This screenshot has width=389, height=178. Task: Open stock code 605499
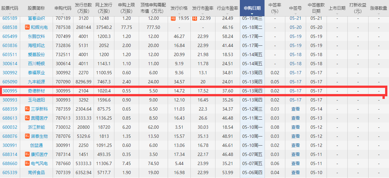pyautogui.click(x=10, y=36)
